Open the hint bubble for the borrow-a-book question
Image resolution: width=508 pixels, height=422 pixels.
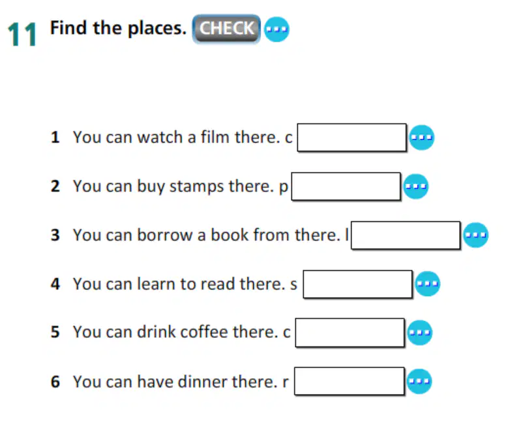coord(475,235)
